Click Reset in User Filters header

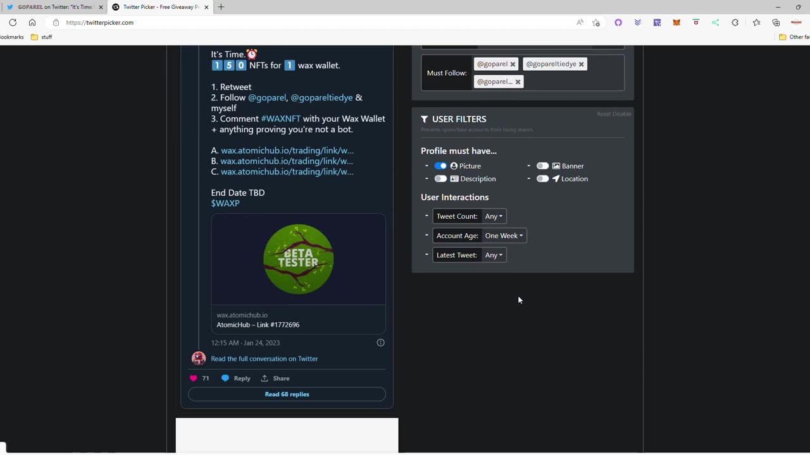(x=604, y=114)
